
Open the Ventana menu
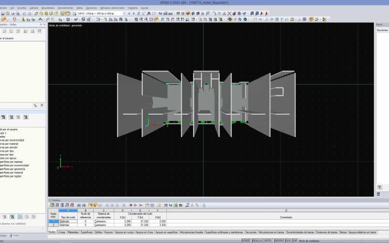(x=133, y=8)
